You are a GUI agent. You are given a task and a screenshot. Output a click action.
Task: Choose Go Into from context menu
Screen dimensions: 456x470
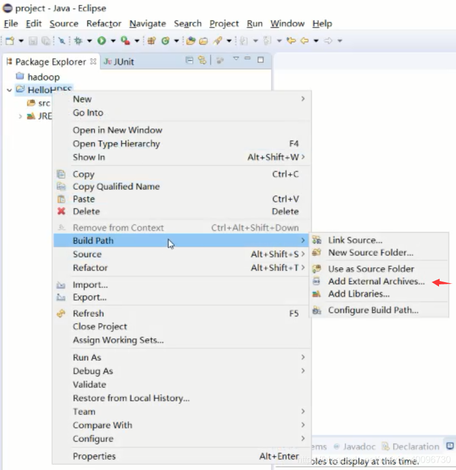[x=181, y=113]
